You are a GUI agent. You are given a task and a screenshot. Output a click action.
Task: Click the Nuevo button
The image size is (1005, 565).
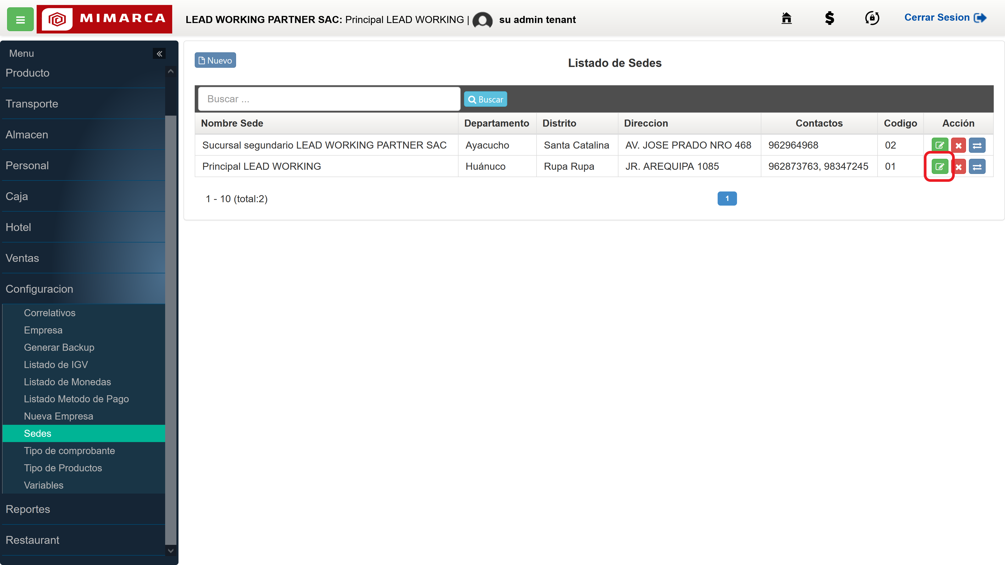(x=215, y=60)
